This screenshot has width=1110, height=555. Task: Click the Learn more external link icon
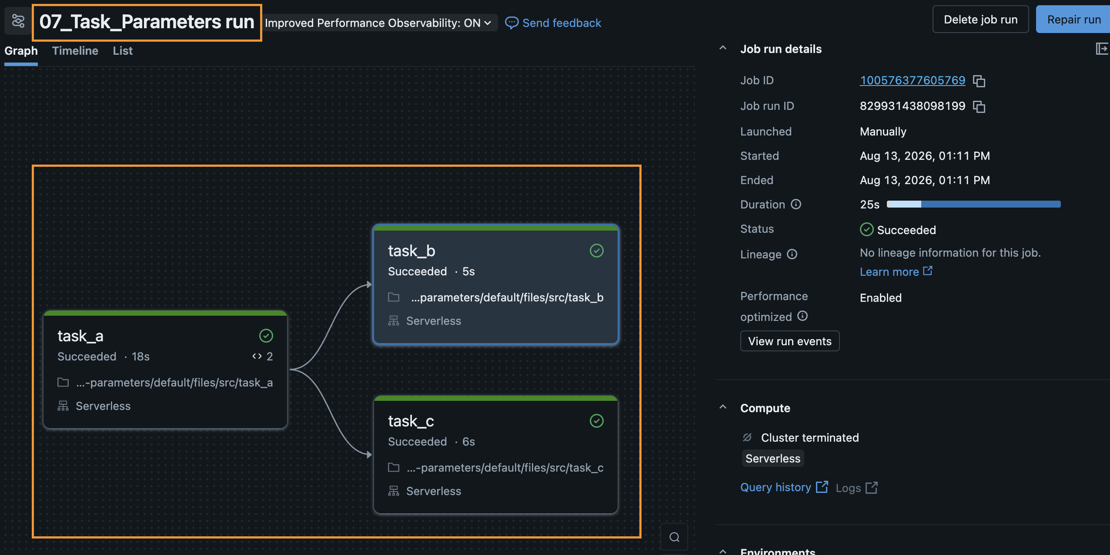pyautogui.click(x=927, y=271)
